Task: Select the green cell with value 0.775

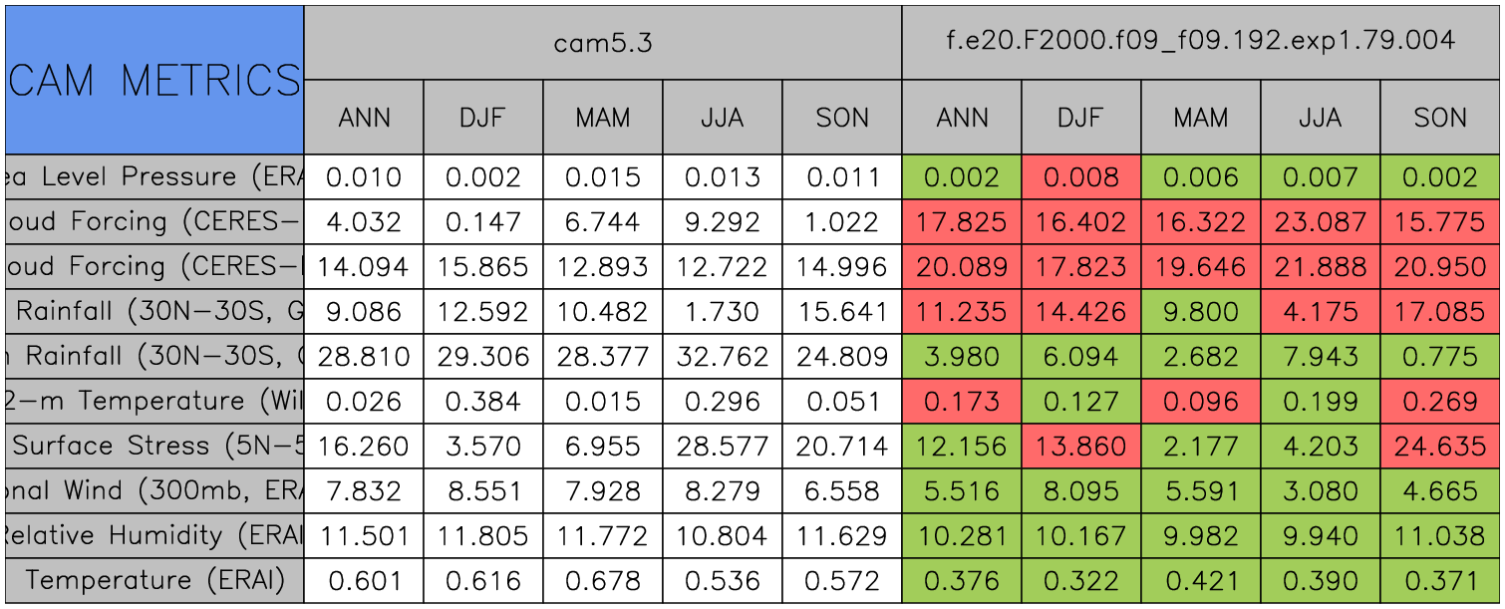Action: tap(1440, 357)
